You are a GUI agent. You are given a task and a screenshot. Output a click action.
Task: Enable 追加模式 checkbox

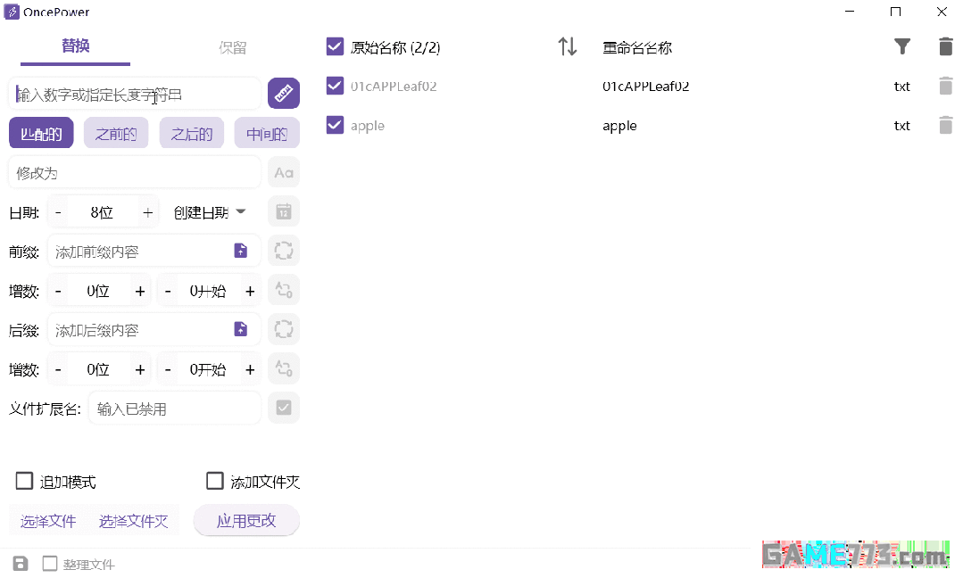coord(24,481)
